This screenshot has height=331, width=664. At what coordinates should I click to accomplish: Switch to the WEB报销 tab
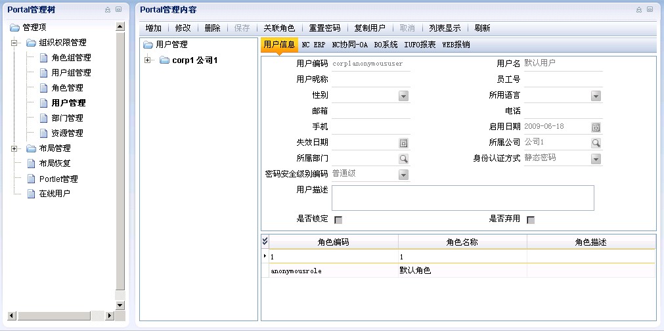456,45
